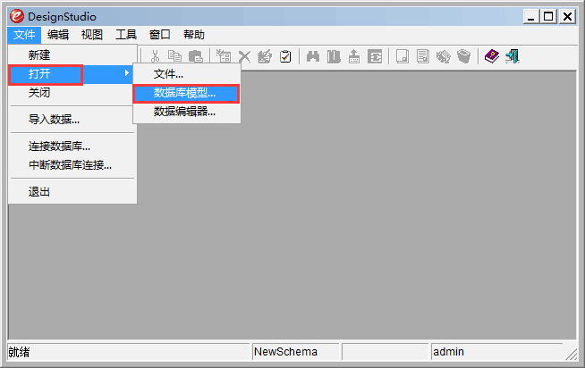This screenshot has height=368, width=585.
Task: Select 数据库模型... in the open submenu
Action: 186,94
